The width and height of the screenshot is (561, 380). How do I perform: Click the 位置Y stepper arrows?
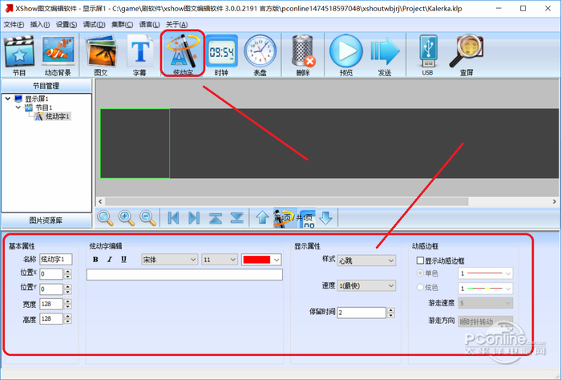(67, 289)
